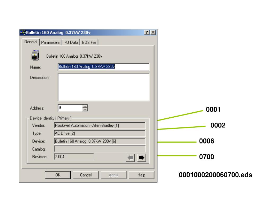Open the Parameters tab
Image resolution: width=271 pixels, height=203 pixels.
(x=50, y=43)
